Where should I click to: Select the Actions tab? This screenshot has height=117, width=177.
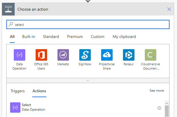39,91
